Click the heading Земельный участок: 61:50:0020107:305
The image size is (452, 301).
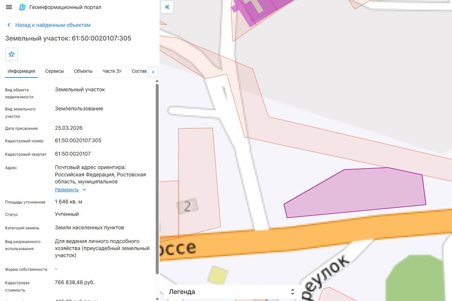click(x=68, y=38)
